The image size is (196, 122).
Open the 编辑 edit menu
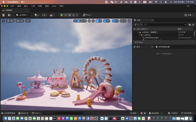[x=19, y=6]
